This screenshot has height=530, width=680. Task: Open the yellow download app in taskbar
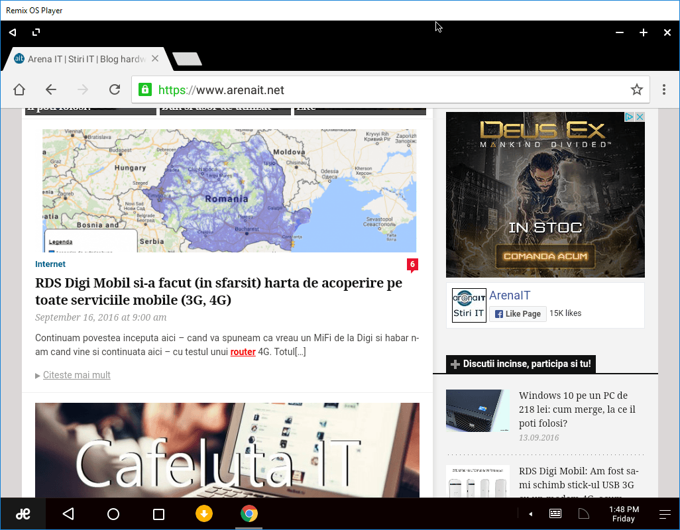coord(204,513)
